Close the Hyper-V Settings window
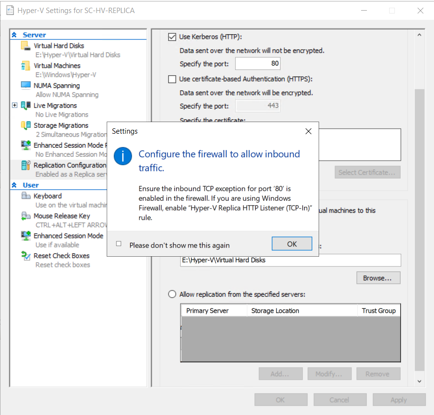 coord(420,11)
